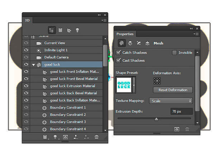Click Cancel Print icon in 3D panel
Screen dimensions: 215x156
click(x=86, y=137)
